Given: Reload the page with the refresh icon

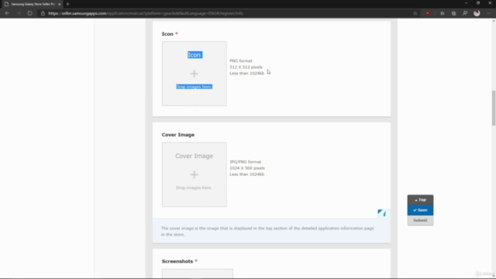Looking at the screenshot, I should pos(29,13).
